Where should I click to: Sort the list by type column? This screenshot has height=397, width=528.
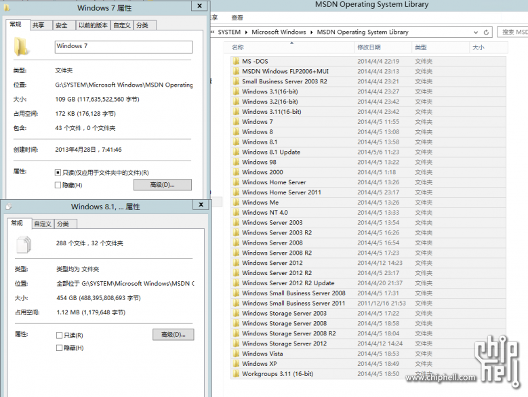[x=440, y=47]
